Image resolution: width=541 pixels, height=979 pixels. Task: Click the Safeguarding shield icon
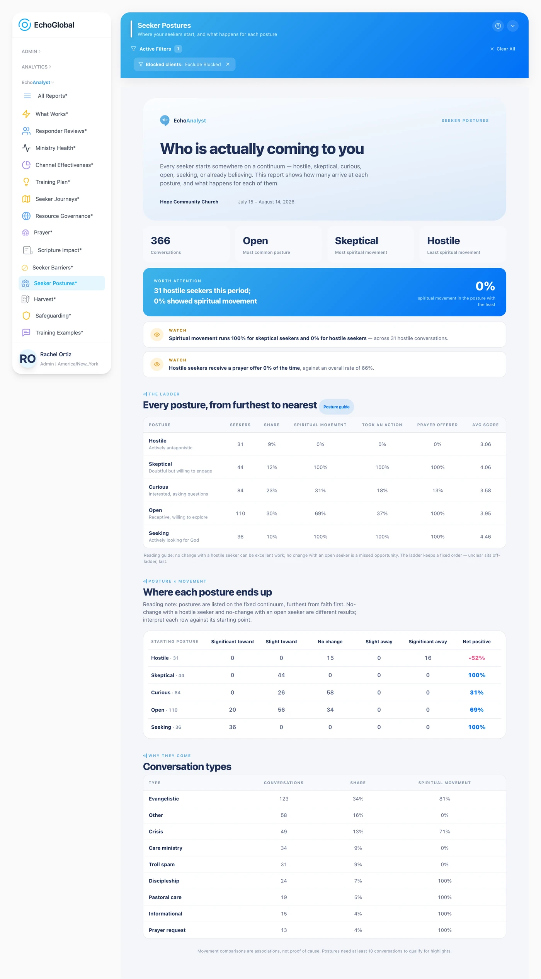click(26, 316)
